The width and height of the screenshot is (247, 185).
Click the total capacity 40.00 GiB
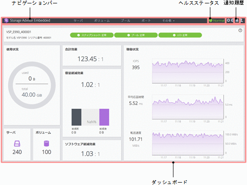coord(32,95)
